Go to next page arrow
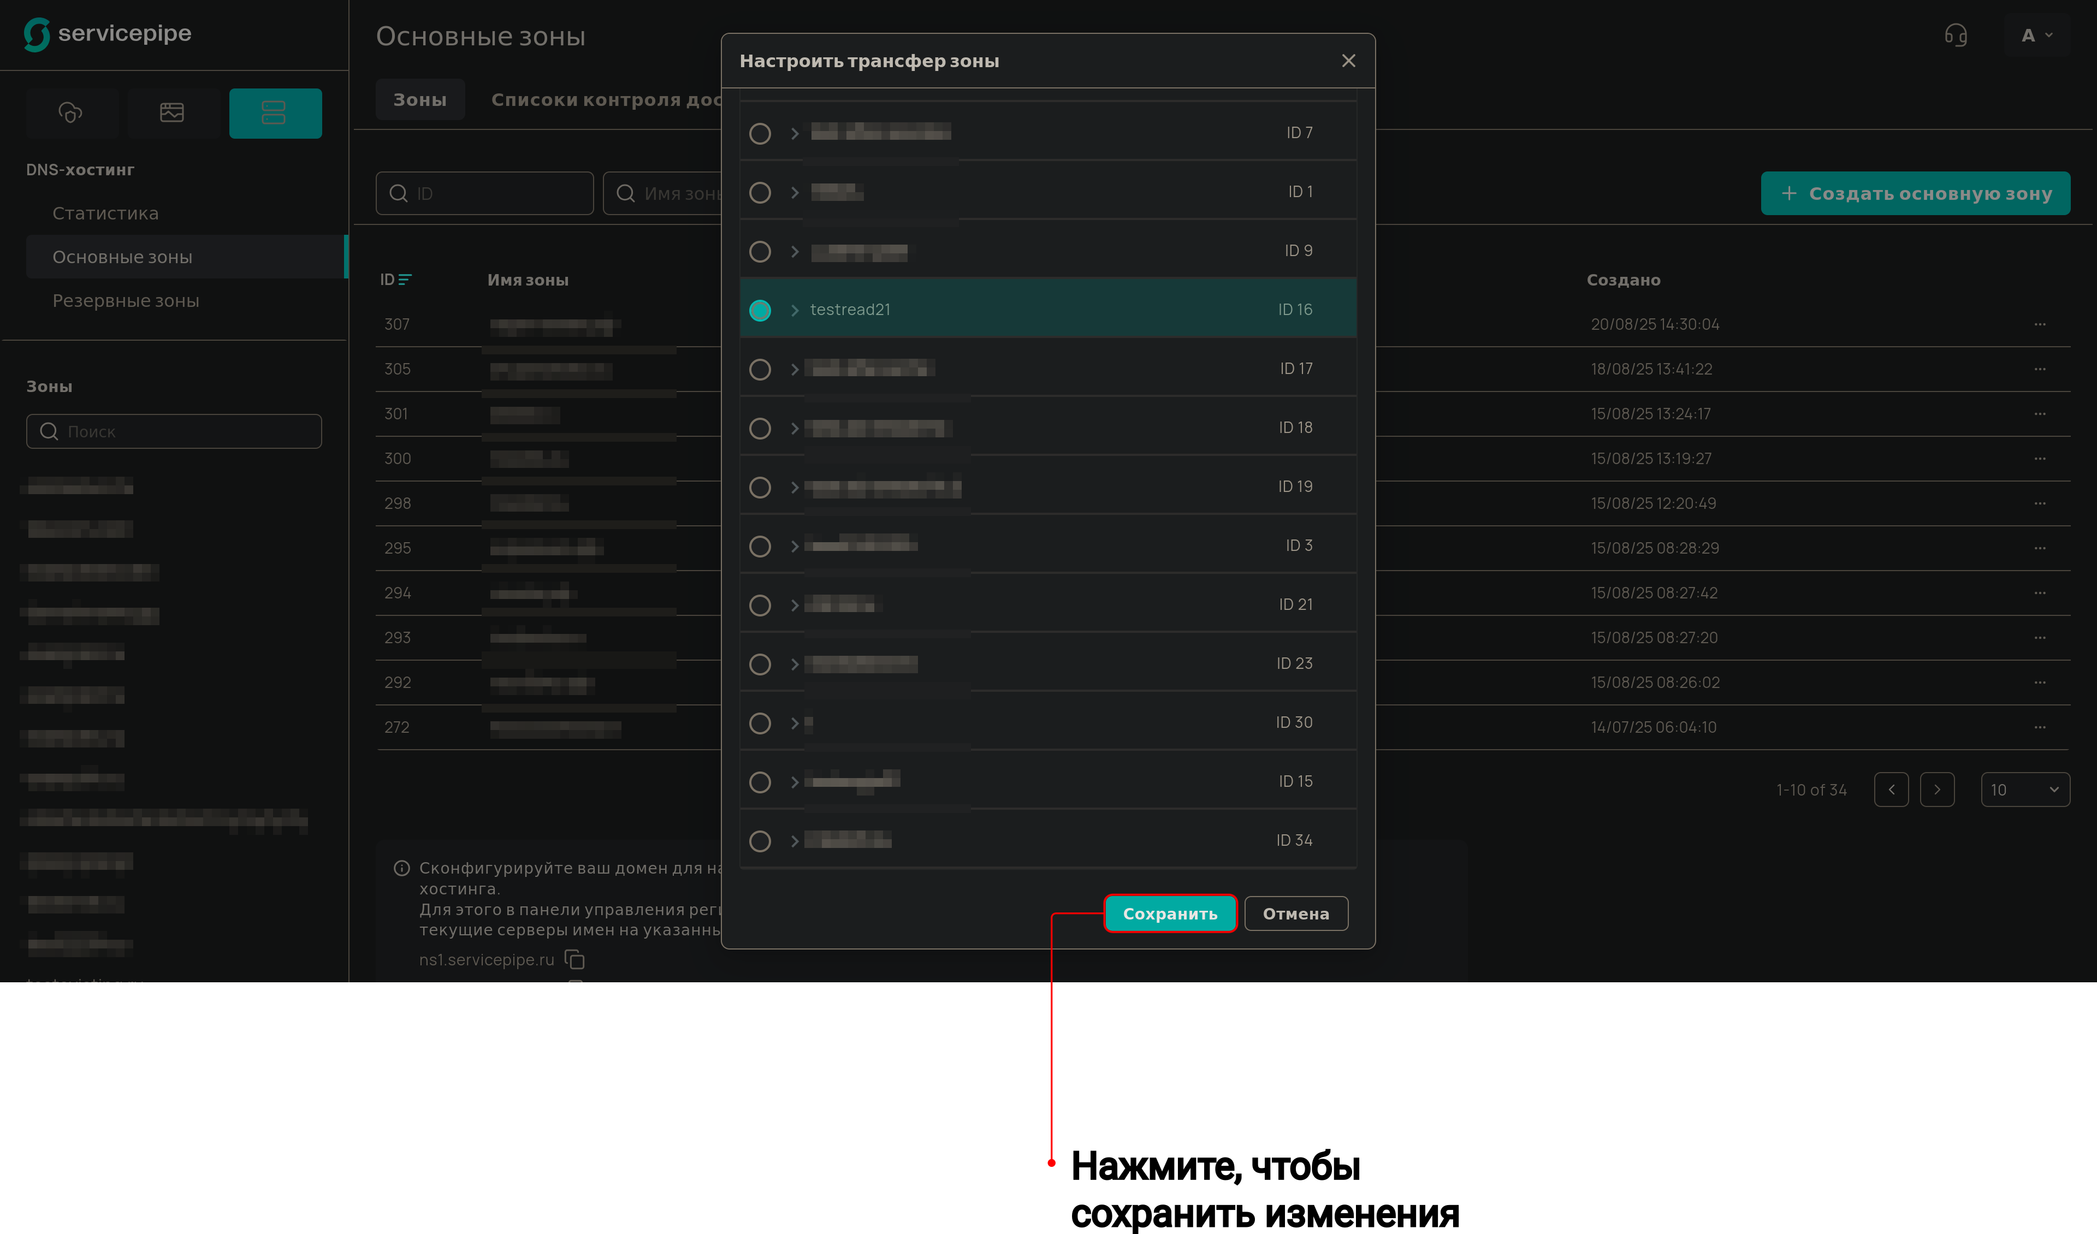The image size is (2097, 1234). coord(1936,790)
